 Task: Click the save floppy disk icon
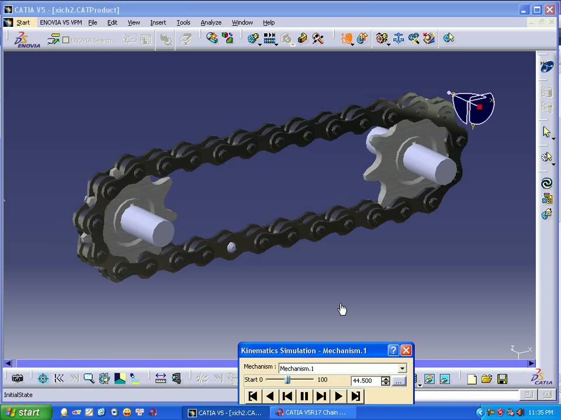coord(503,379)
